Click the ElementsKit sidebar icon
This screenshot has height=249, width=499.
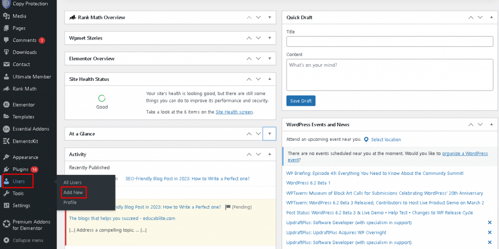coord(6,141)
